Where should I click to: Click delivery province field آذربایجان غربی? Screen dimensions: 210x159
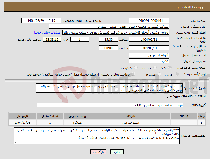pyautogui.click(x=149, y=55)
